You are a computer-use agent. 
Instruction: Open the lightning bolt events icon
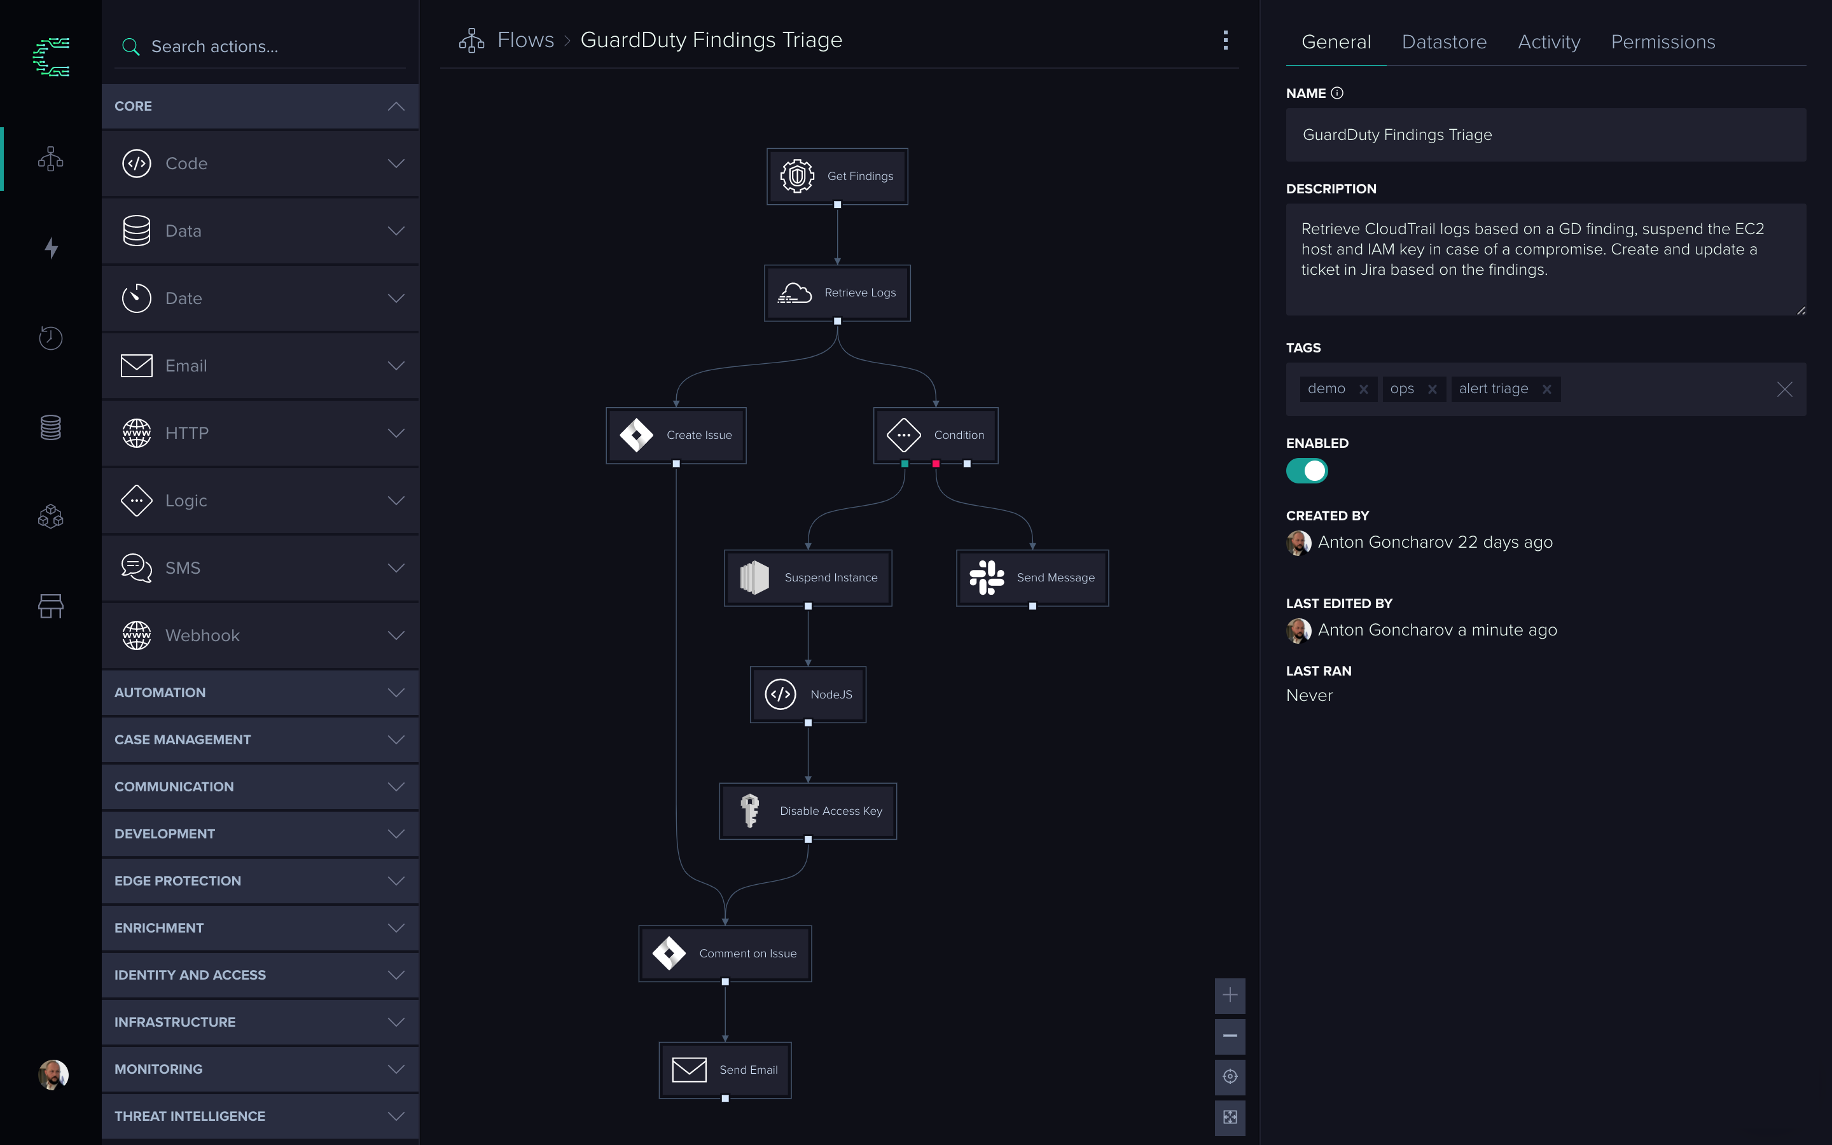51,247
